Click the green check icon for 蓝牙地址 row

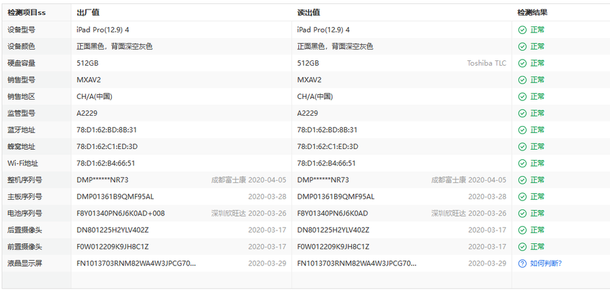pos(522,130)
